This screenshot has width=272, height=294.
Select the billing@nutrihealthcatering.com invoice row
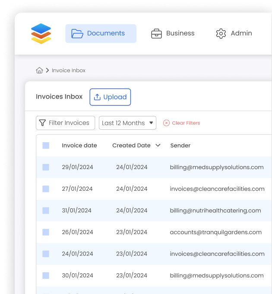coord(215,211)
